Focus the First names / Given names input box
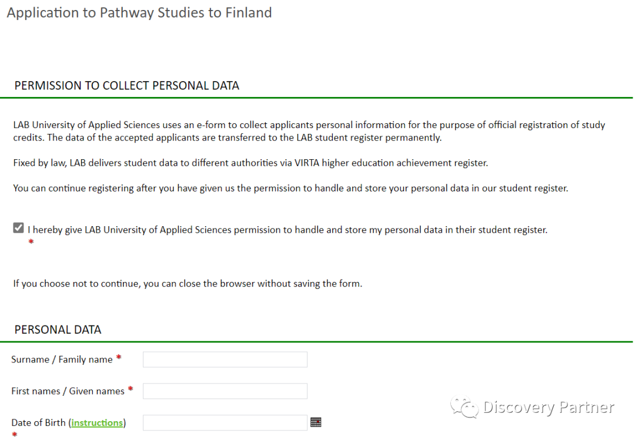Screen dimensions: 635x437 click(225, 391)
